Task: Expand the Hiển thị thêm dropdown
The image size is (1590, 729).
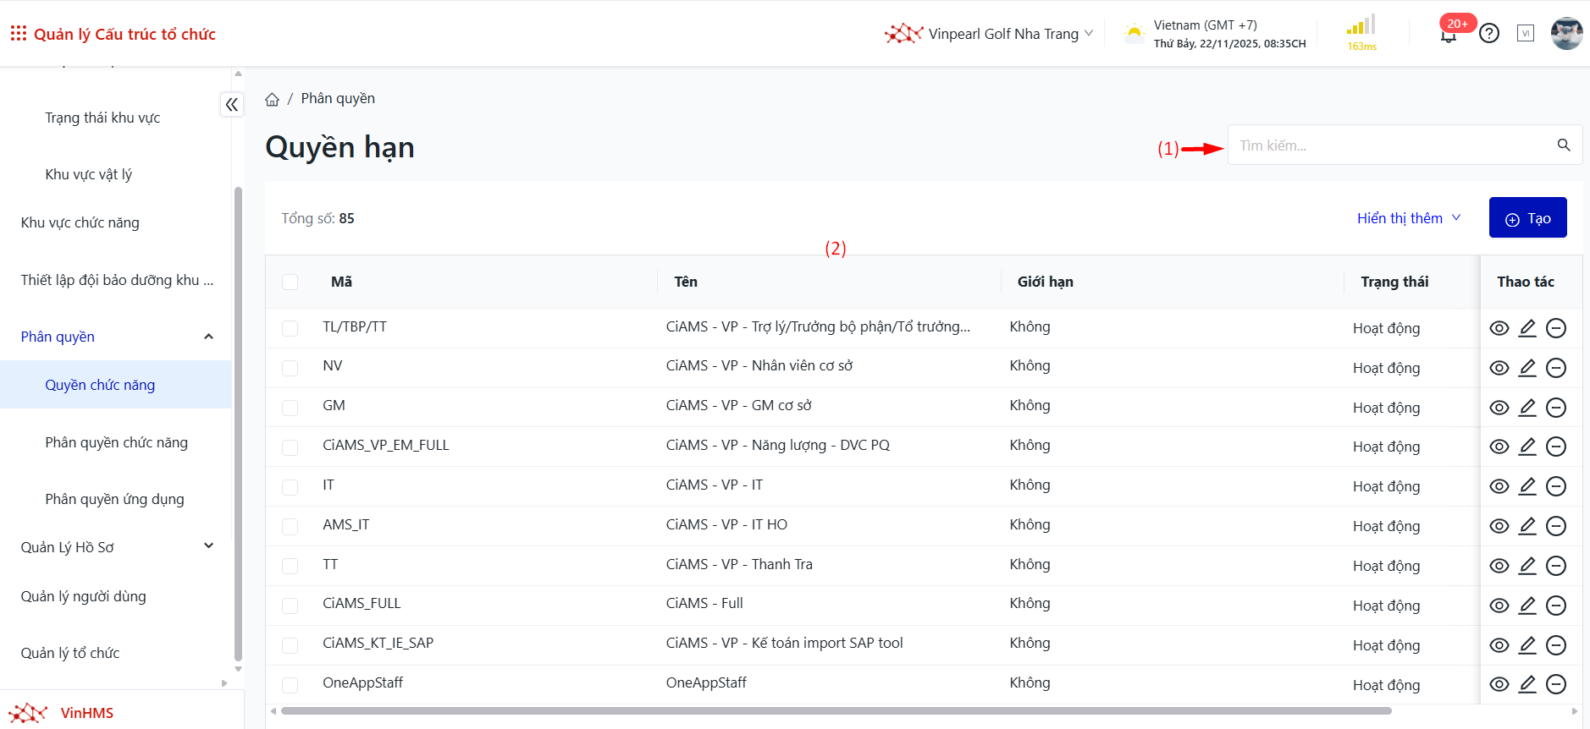Action: [1408, 218]
